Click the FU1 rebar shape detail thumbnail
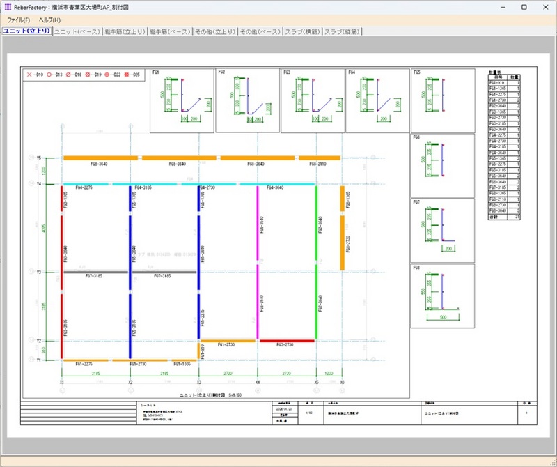This screenshot has height=467, width=557. (182, 100)
